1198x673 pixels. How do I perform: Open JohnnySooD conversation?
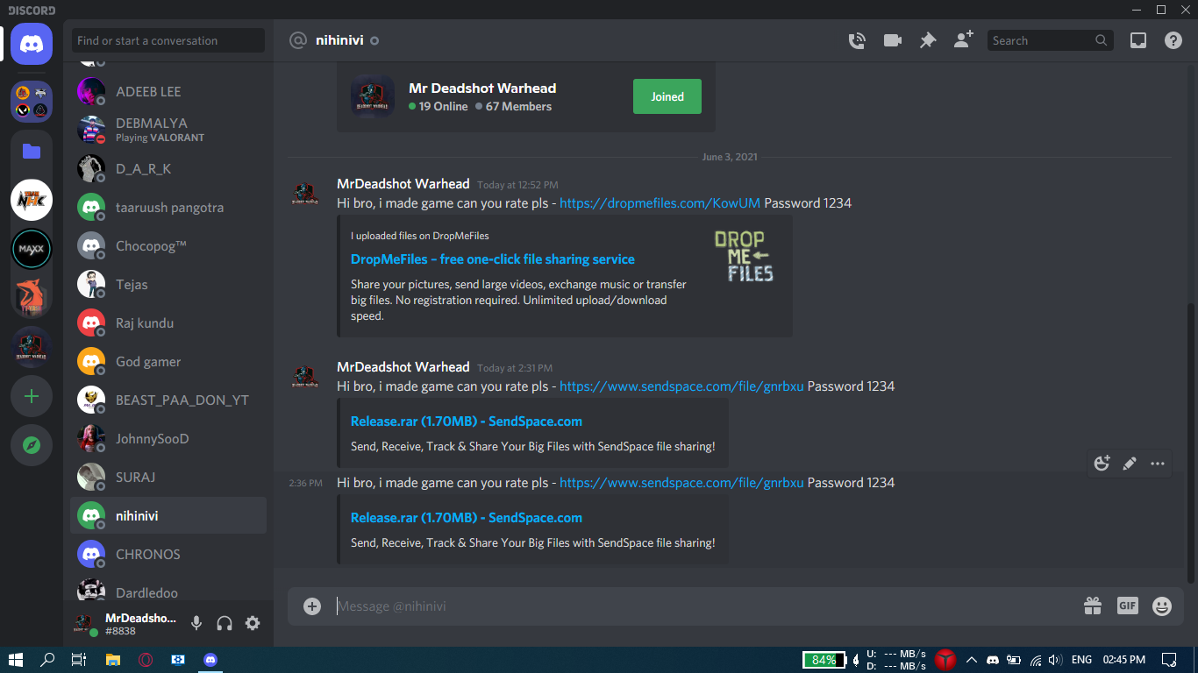[168, 439]
